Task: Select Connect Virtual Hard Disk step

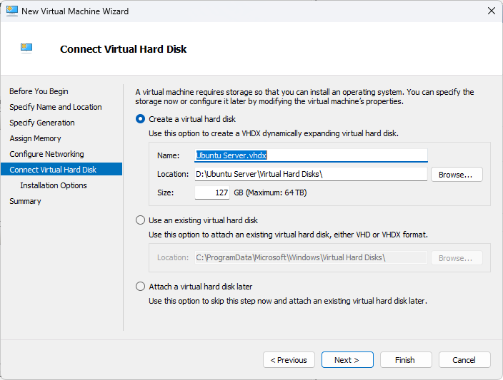Action: point(53,170)
